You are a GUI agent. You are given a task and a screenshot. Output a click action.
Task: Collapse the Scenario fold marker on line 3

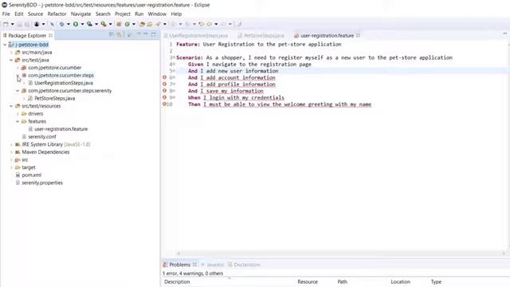point(174,57)
